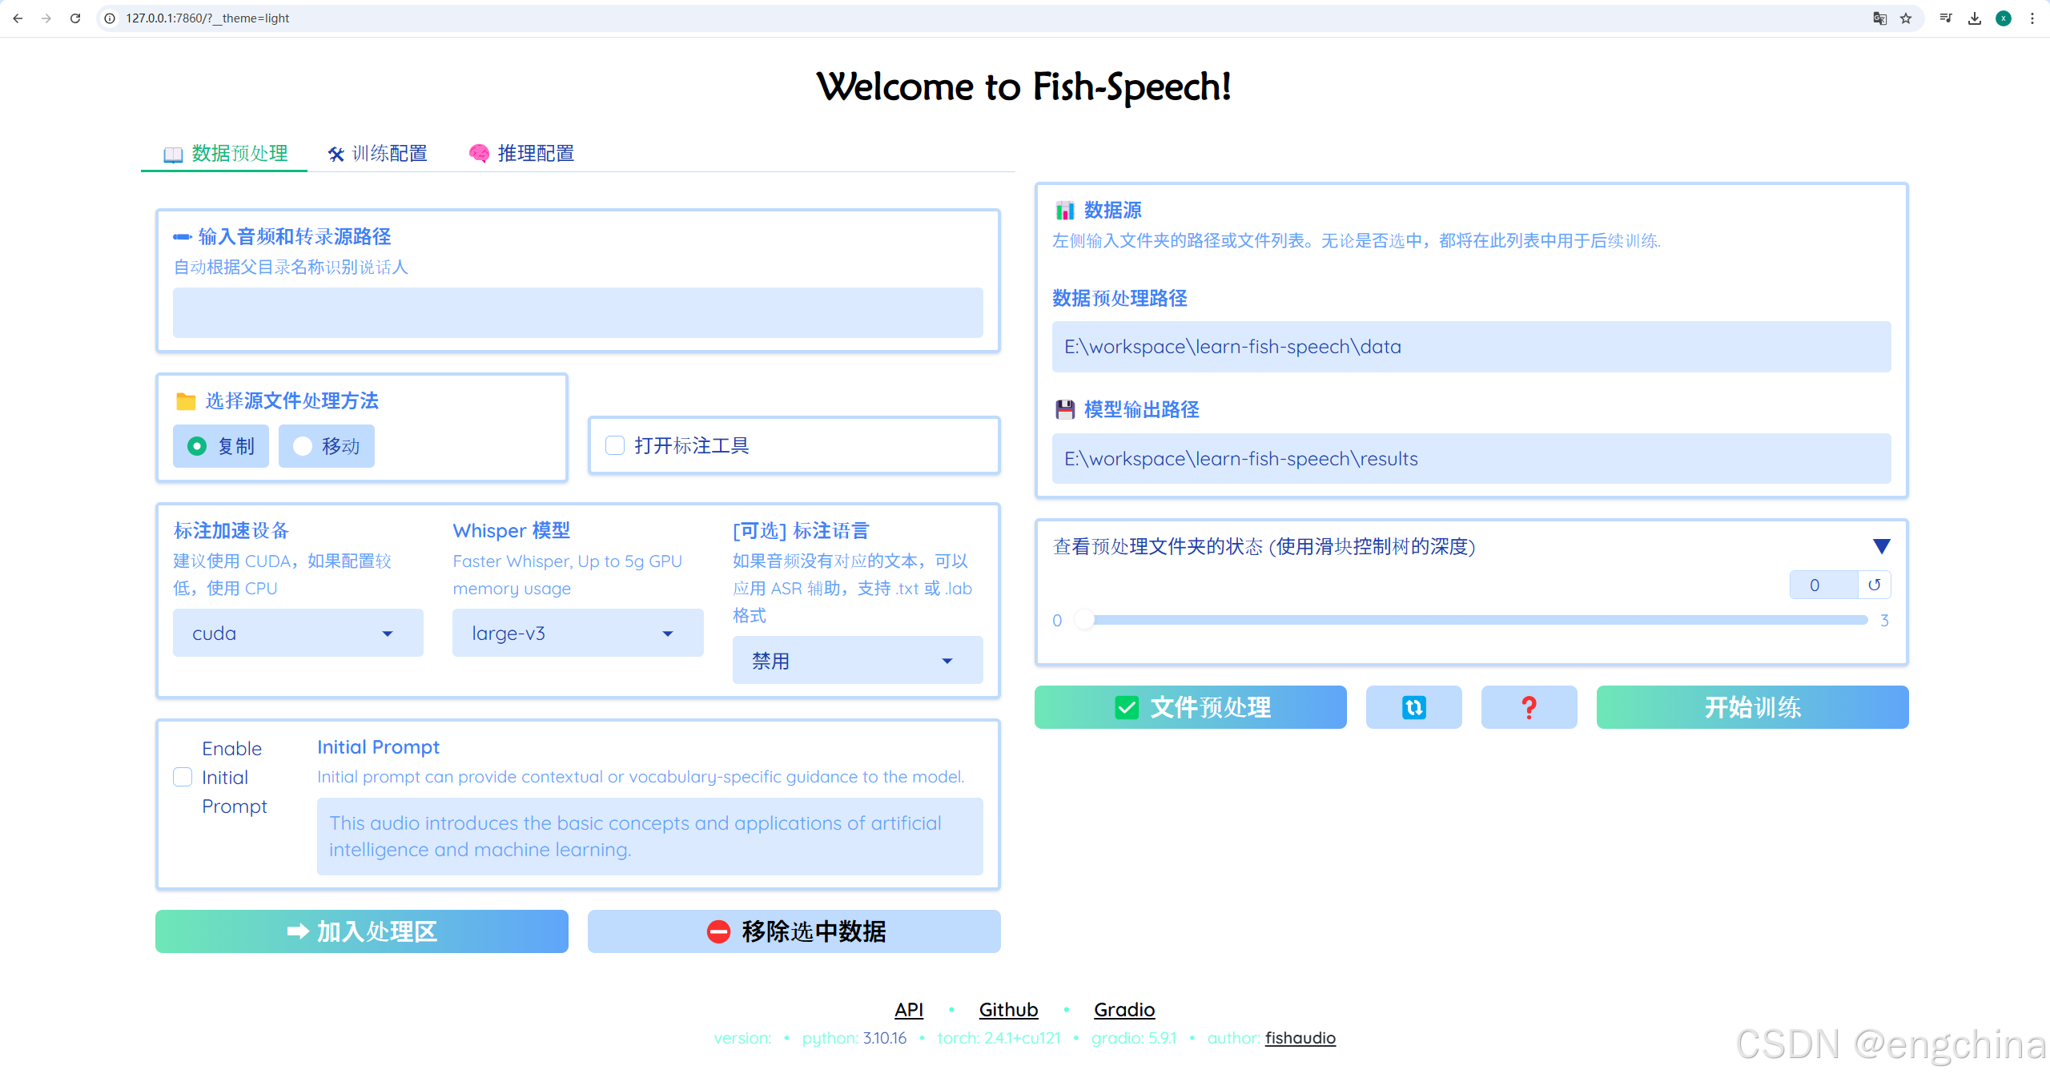2050x1078 pixels.
Task: Switch to the 训练配置 tab
Action: coord(378,153)
